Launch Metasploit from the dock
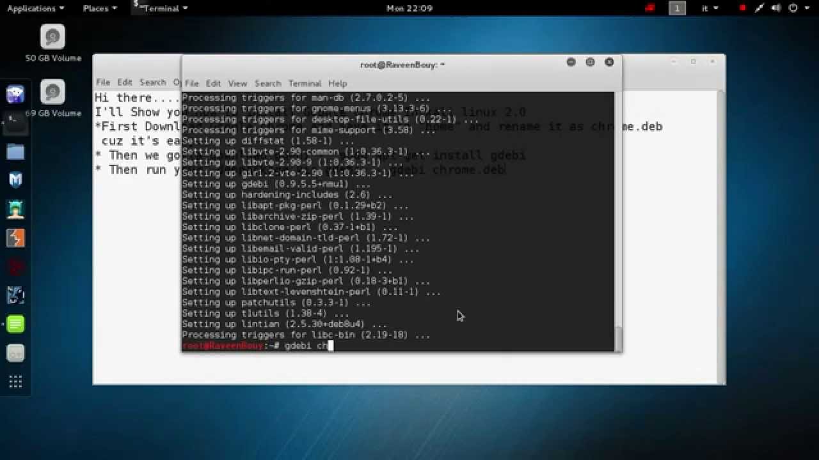This screenshot has height=460, width=819. [15, 180]
